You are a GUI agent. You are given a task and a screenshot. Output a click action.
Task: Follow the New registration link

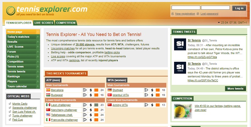pyautogui.click(x=185, y=14)
